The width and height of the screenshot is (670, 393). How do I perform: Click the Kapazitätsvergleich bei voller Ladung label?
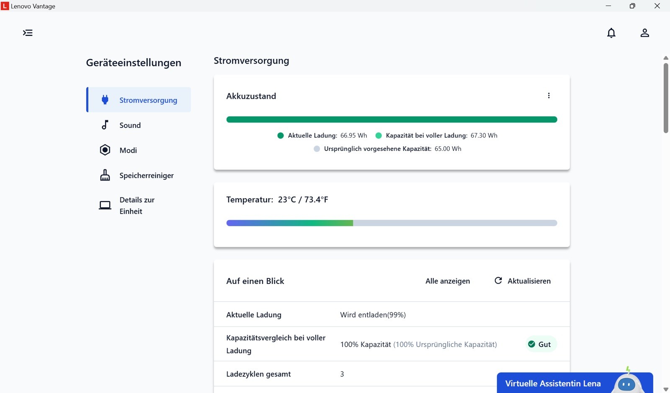point(276,344)
